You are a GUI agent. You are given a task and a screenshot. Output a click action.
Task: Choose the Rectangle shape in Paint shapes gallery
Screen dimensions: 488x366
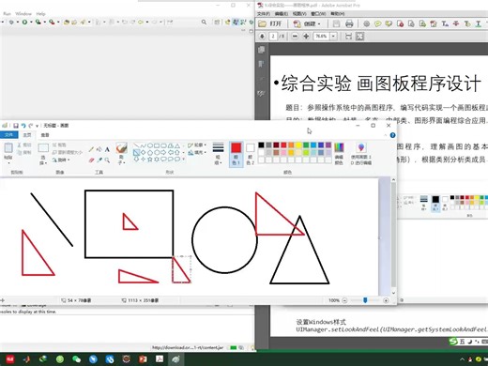157,145
